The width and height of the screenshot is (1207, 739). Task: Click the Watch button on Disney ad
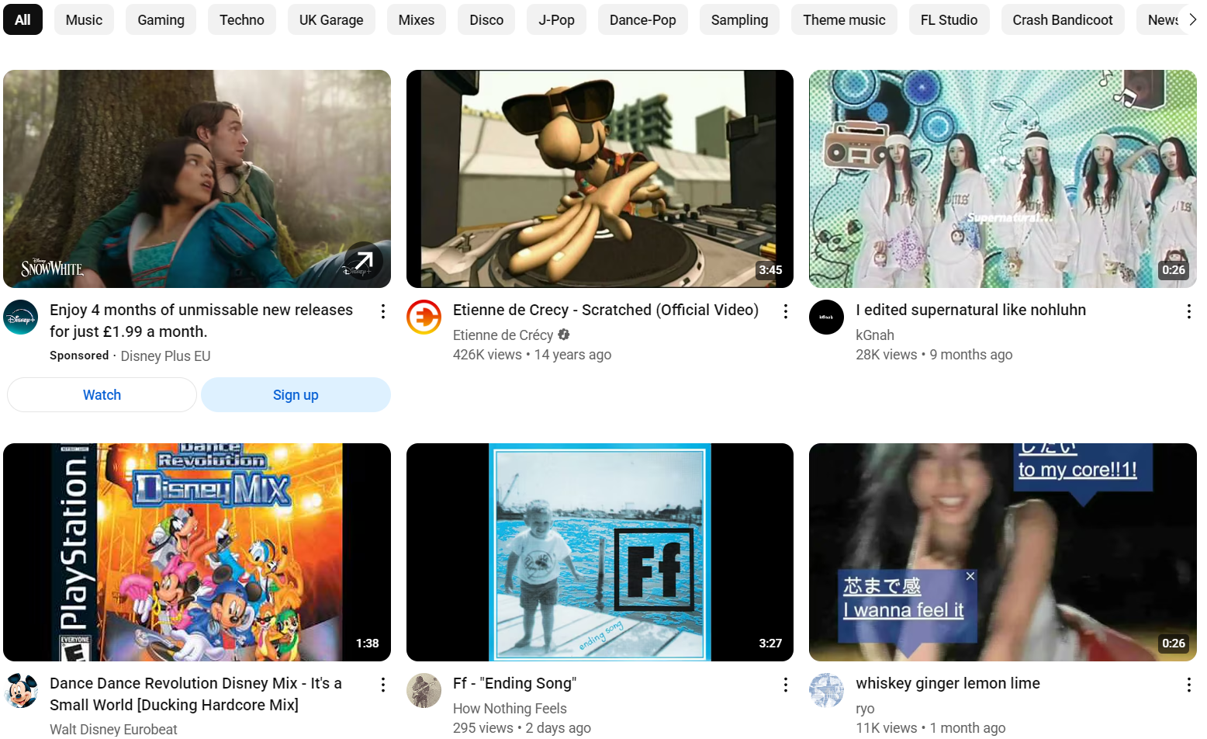click(x=102, y=394)
